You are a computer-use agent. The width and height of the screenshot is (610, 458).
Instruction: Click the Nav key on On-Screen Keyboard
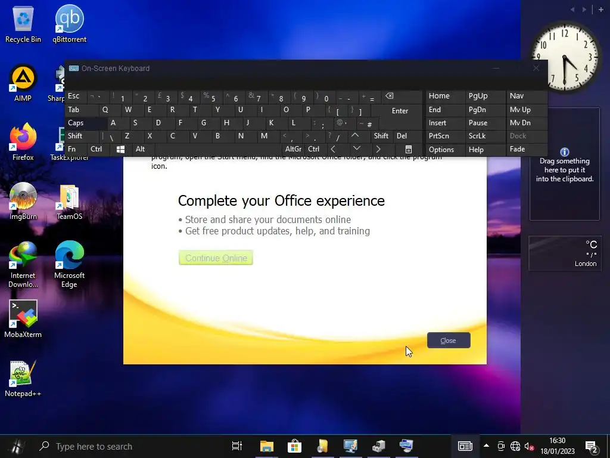point(527,96)
